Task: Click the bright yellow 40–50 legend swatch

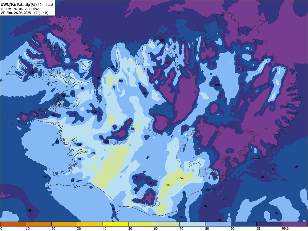Action: click(115, 224)
